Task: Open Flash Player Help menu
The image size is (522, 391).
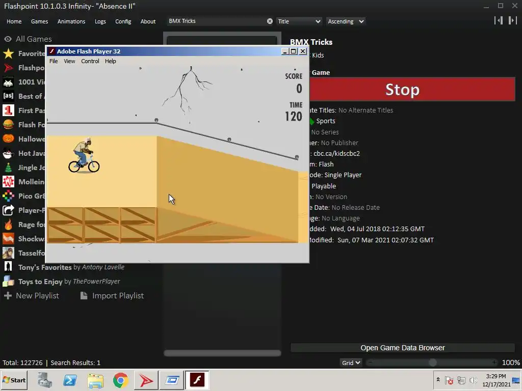Action: point(111,61)
